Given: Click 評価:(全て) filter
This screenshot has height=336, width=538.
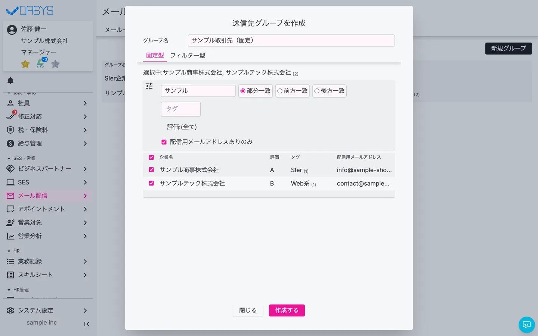Looking at the screenshot, I should [x=182, y=127].
